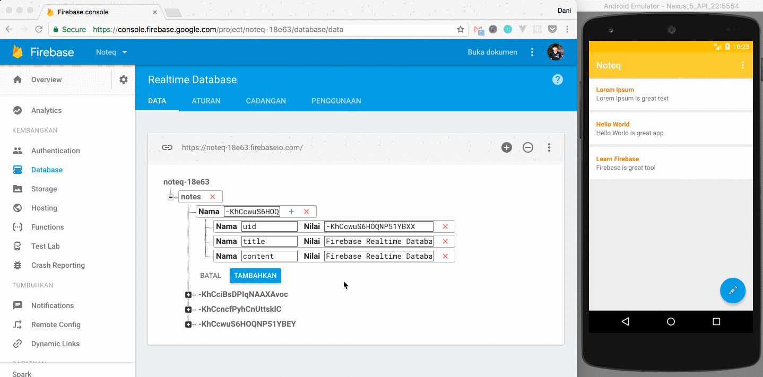Open Hosting in the sidebar

(44, 208)
